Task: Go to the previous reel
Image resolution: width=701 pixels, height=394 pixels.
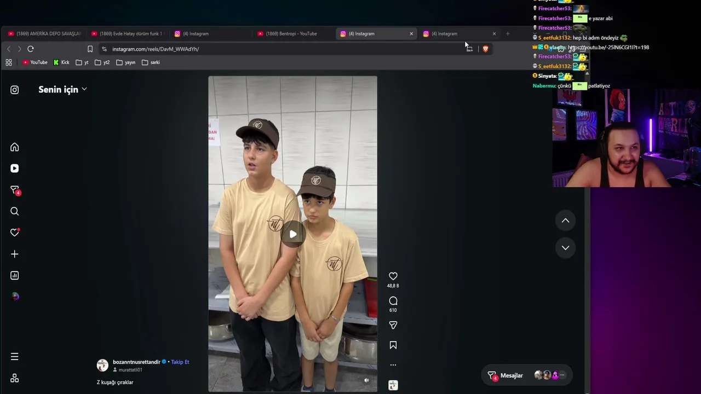Action: tap(566, 221)
